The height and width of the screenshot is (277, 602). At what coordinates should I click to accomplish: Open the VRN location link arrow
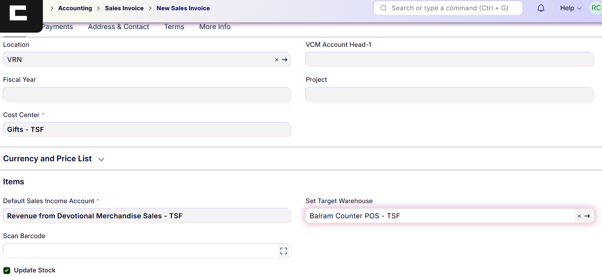click(x=285, y=60)
